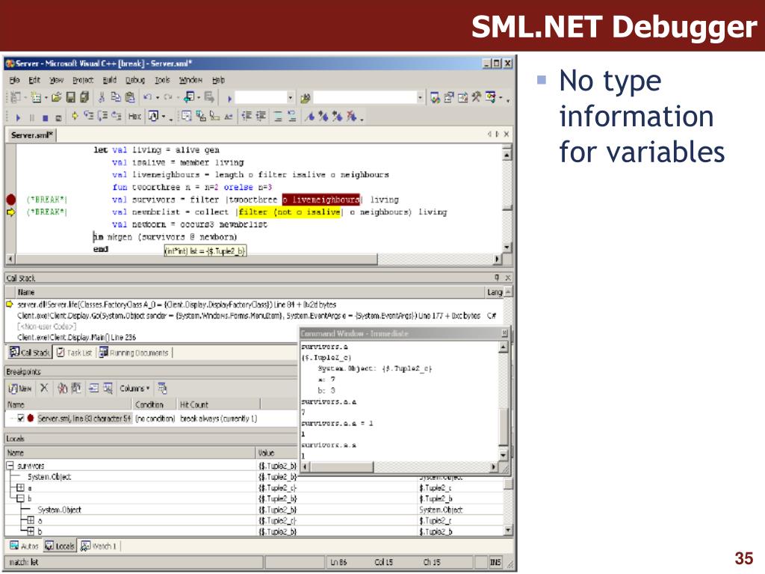Switch to the Autos tab

tap(24, 546)
